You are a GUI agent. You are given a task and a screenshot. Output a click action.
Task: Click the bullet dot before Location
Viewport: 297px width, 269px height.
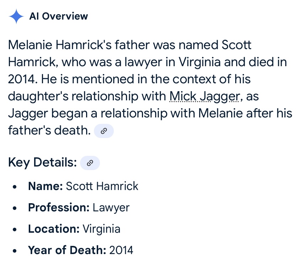[14, 229]
